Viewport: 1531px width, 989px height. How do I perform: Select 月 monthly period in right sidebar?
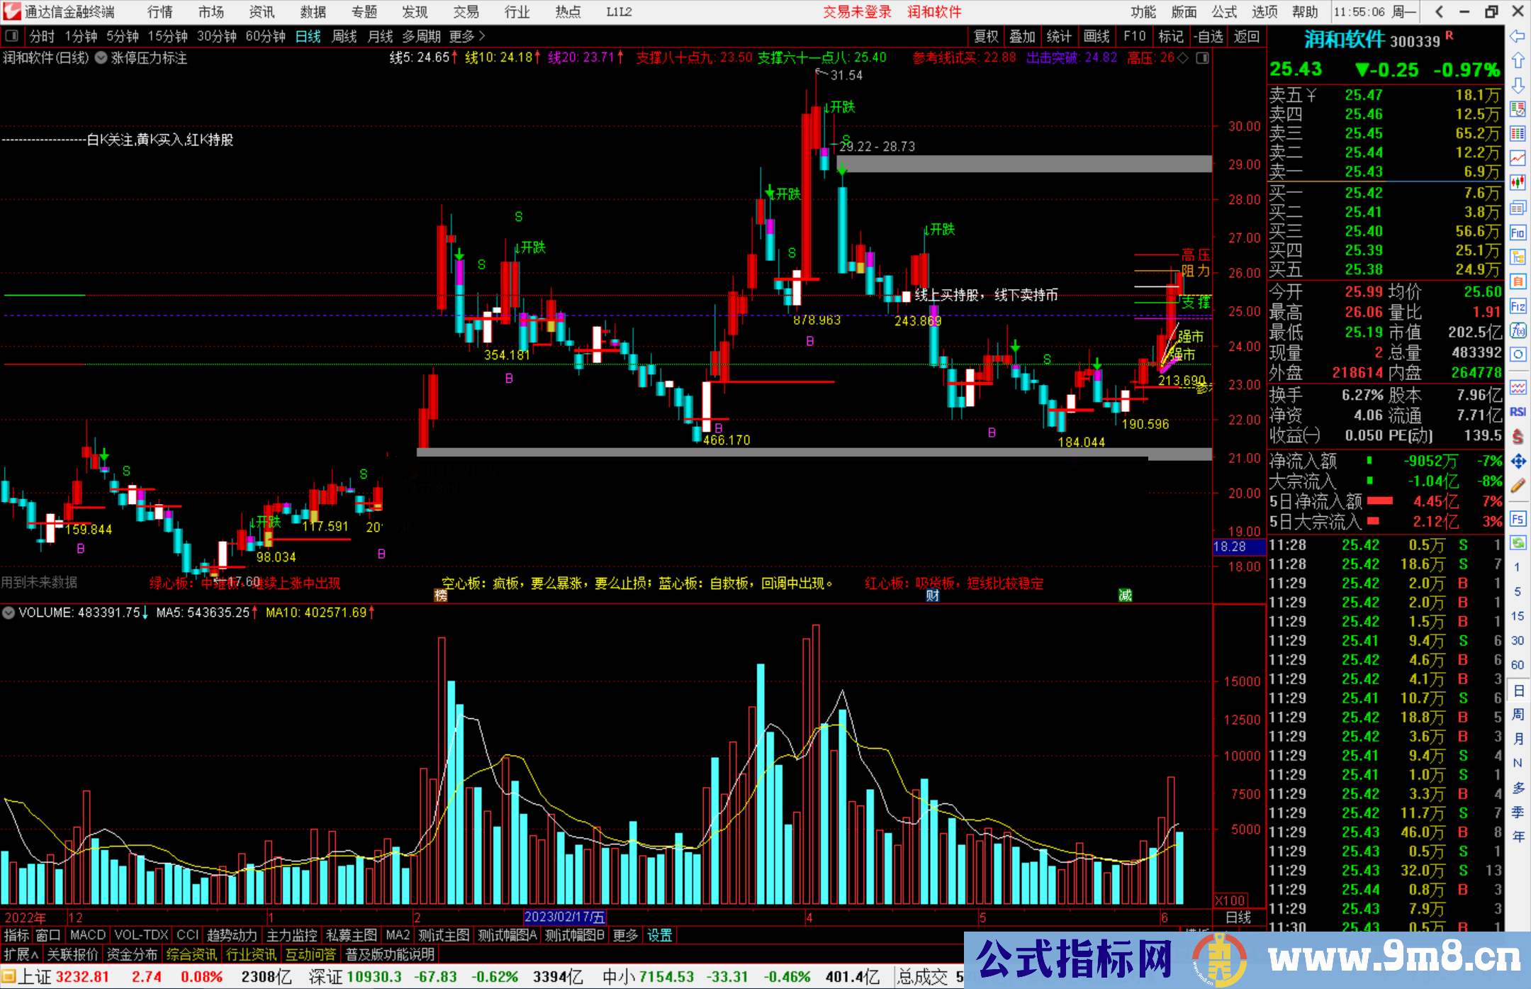coord(1518,739)
